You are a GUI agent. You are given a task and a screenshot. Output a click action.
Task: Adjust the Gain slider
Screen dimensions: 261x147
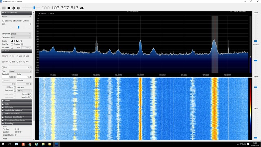(18, 27)
